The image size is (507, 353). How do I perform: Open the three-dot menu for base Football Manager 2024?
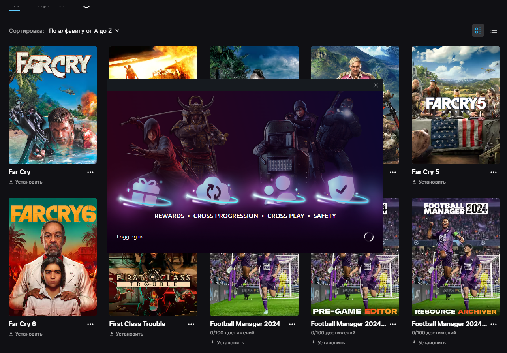point(292,324)
